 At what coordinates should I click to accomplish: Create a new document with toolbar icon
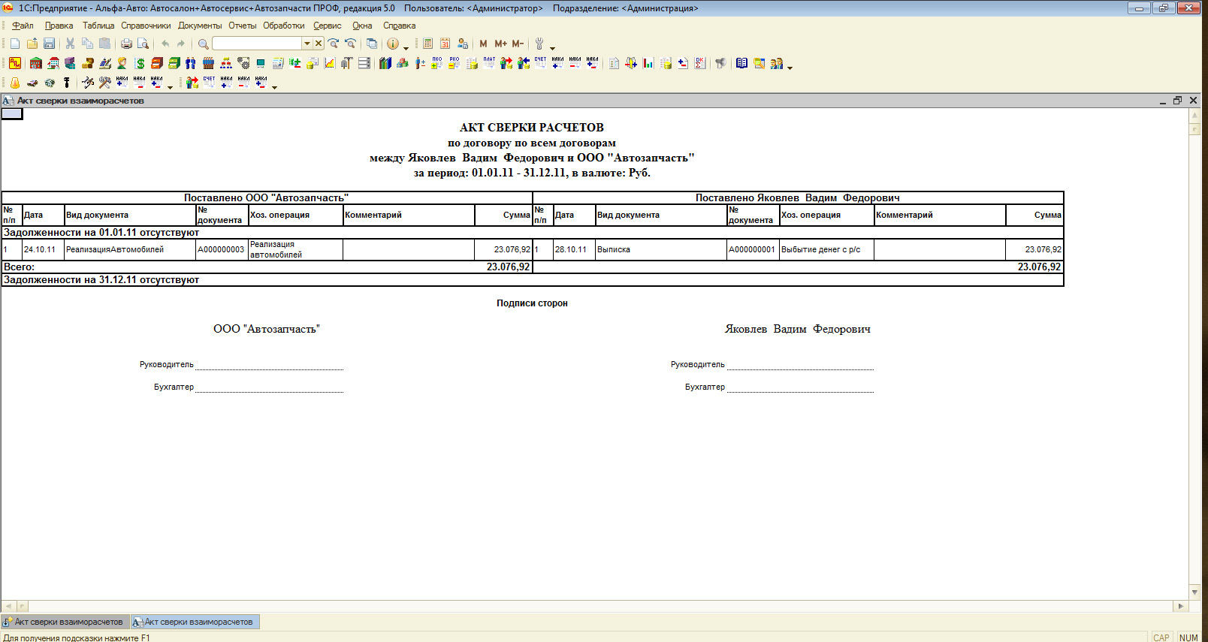[x=15, y=44]
